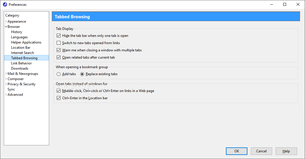305x159 pixels.
Task: Expand the Appearance category
Action: 6,21
